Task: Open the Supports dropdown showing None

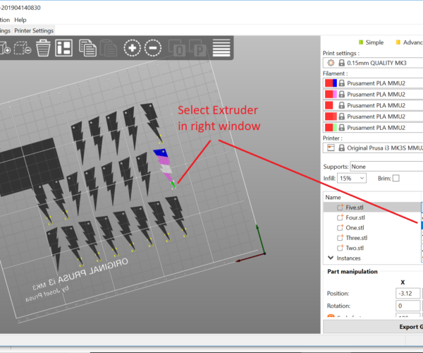Action: coord(386,167)
